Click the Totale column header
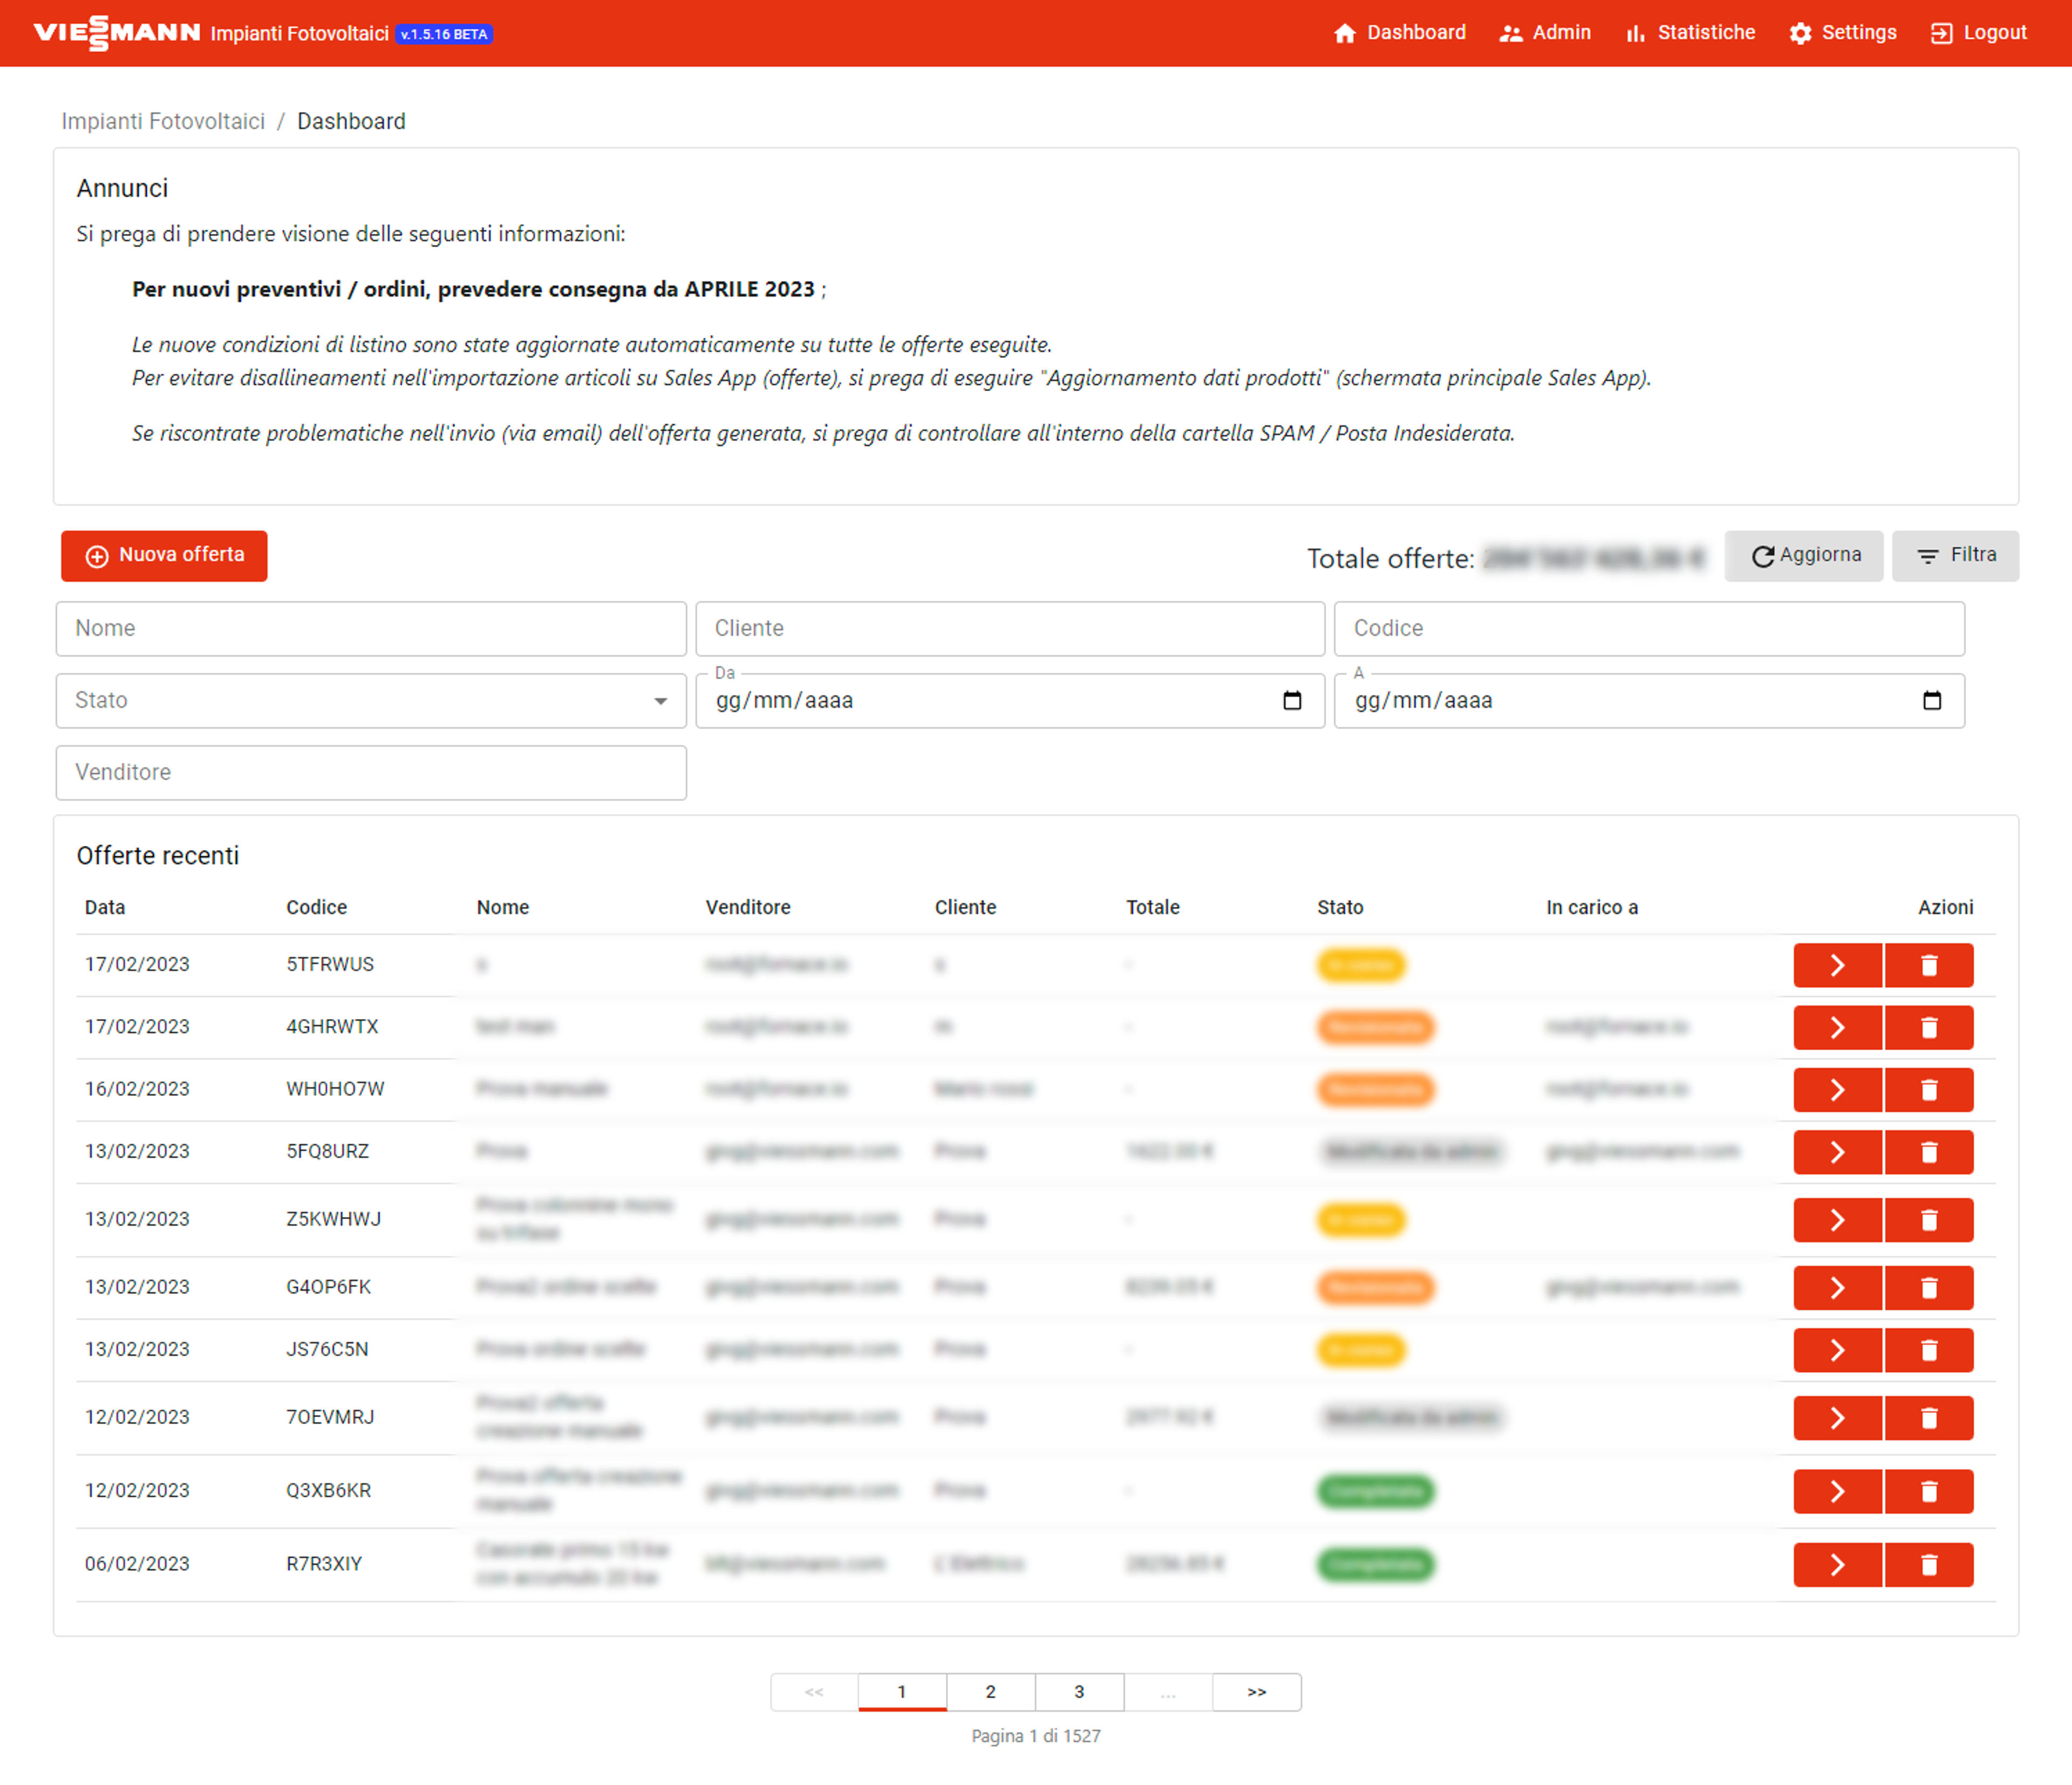2072x1785 pixels. point(1153,907)
